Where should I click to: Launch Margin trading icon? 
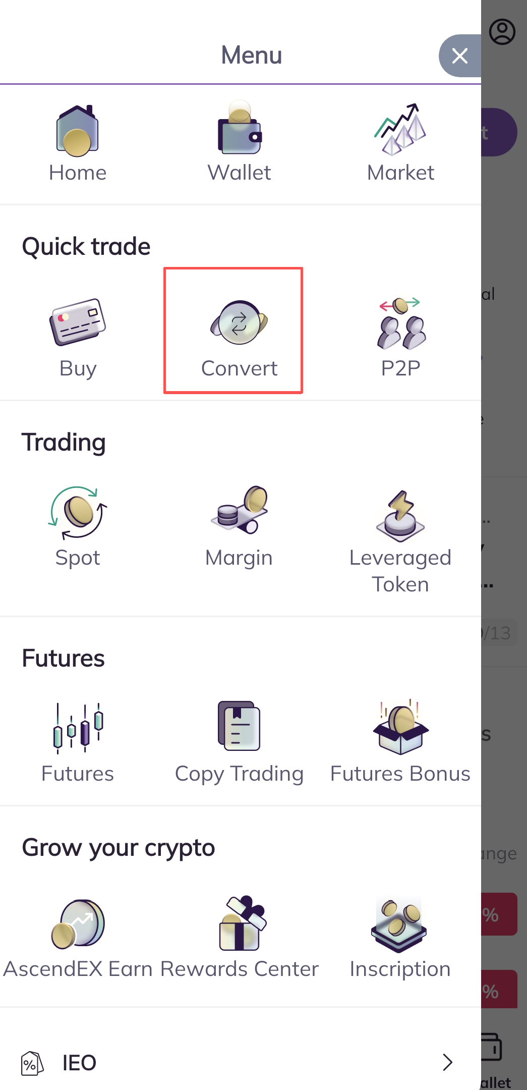pos(239,511)
